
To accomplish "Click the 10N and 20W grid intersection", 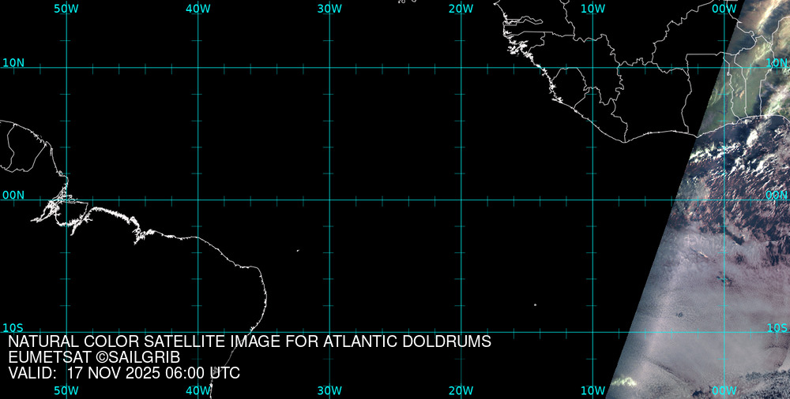I will click(461, 68).
